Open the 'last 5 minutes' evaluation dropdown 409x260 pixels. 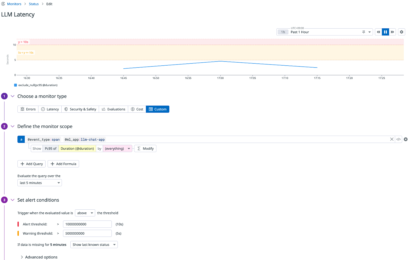point(40,183)
